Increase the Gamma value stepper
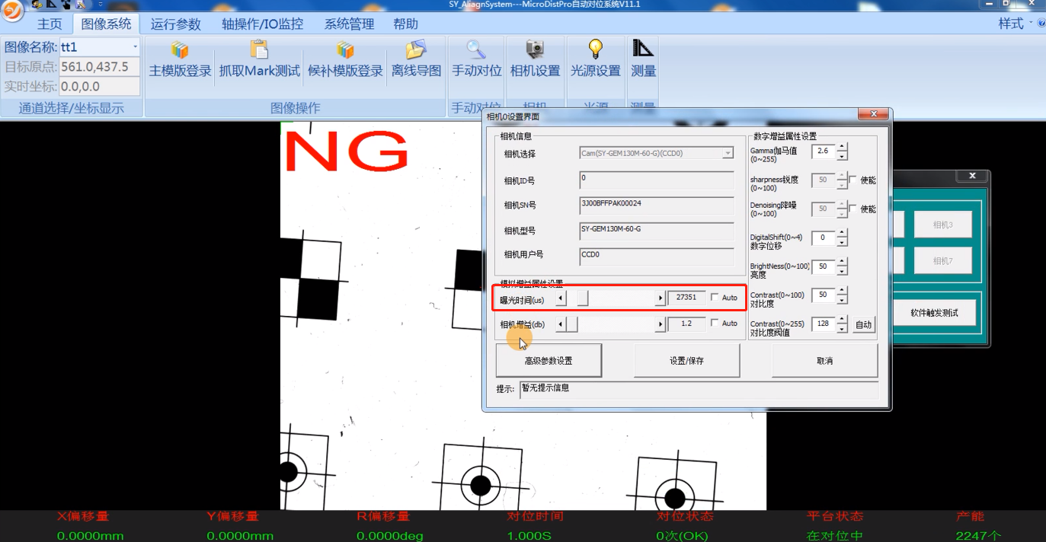The height and width of the screenshot is (542, 1046). (842, 147)
